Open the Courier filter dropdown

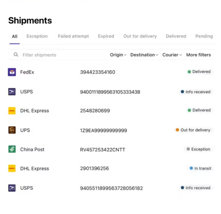coord(172,55)
